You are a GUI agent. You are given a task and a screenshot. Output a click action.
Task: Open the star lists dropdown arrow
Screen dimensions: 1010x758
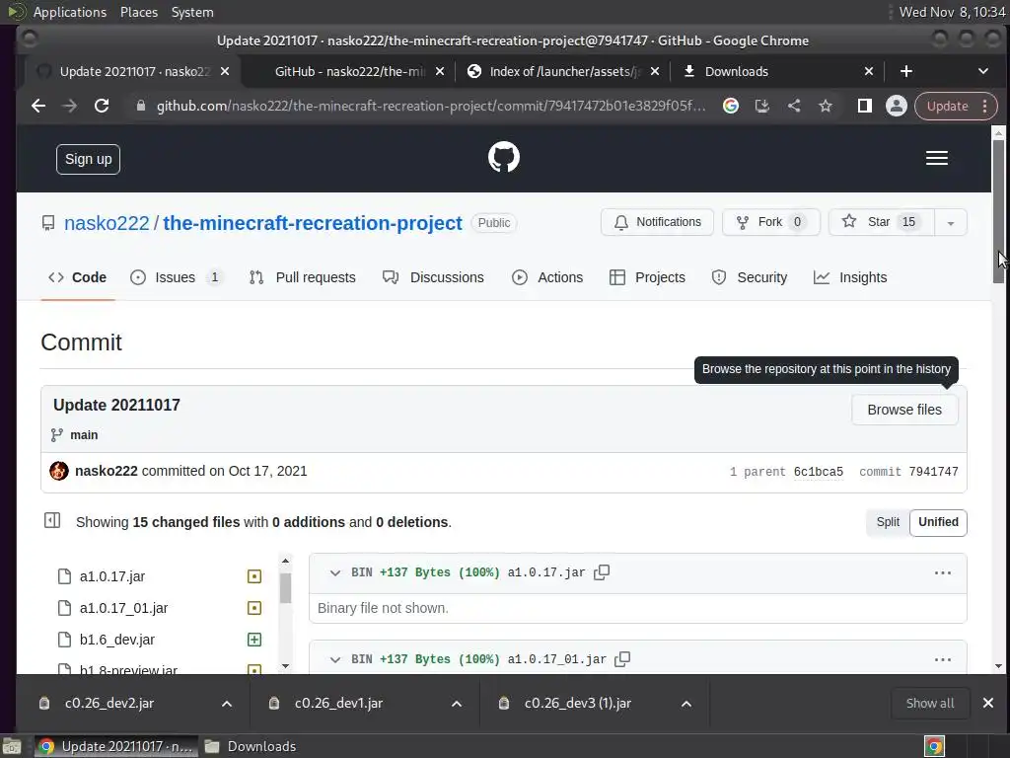(x=950, y=222)
